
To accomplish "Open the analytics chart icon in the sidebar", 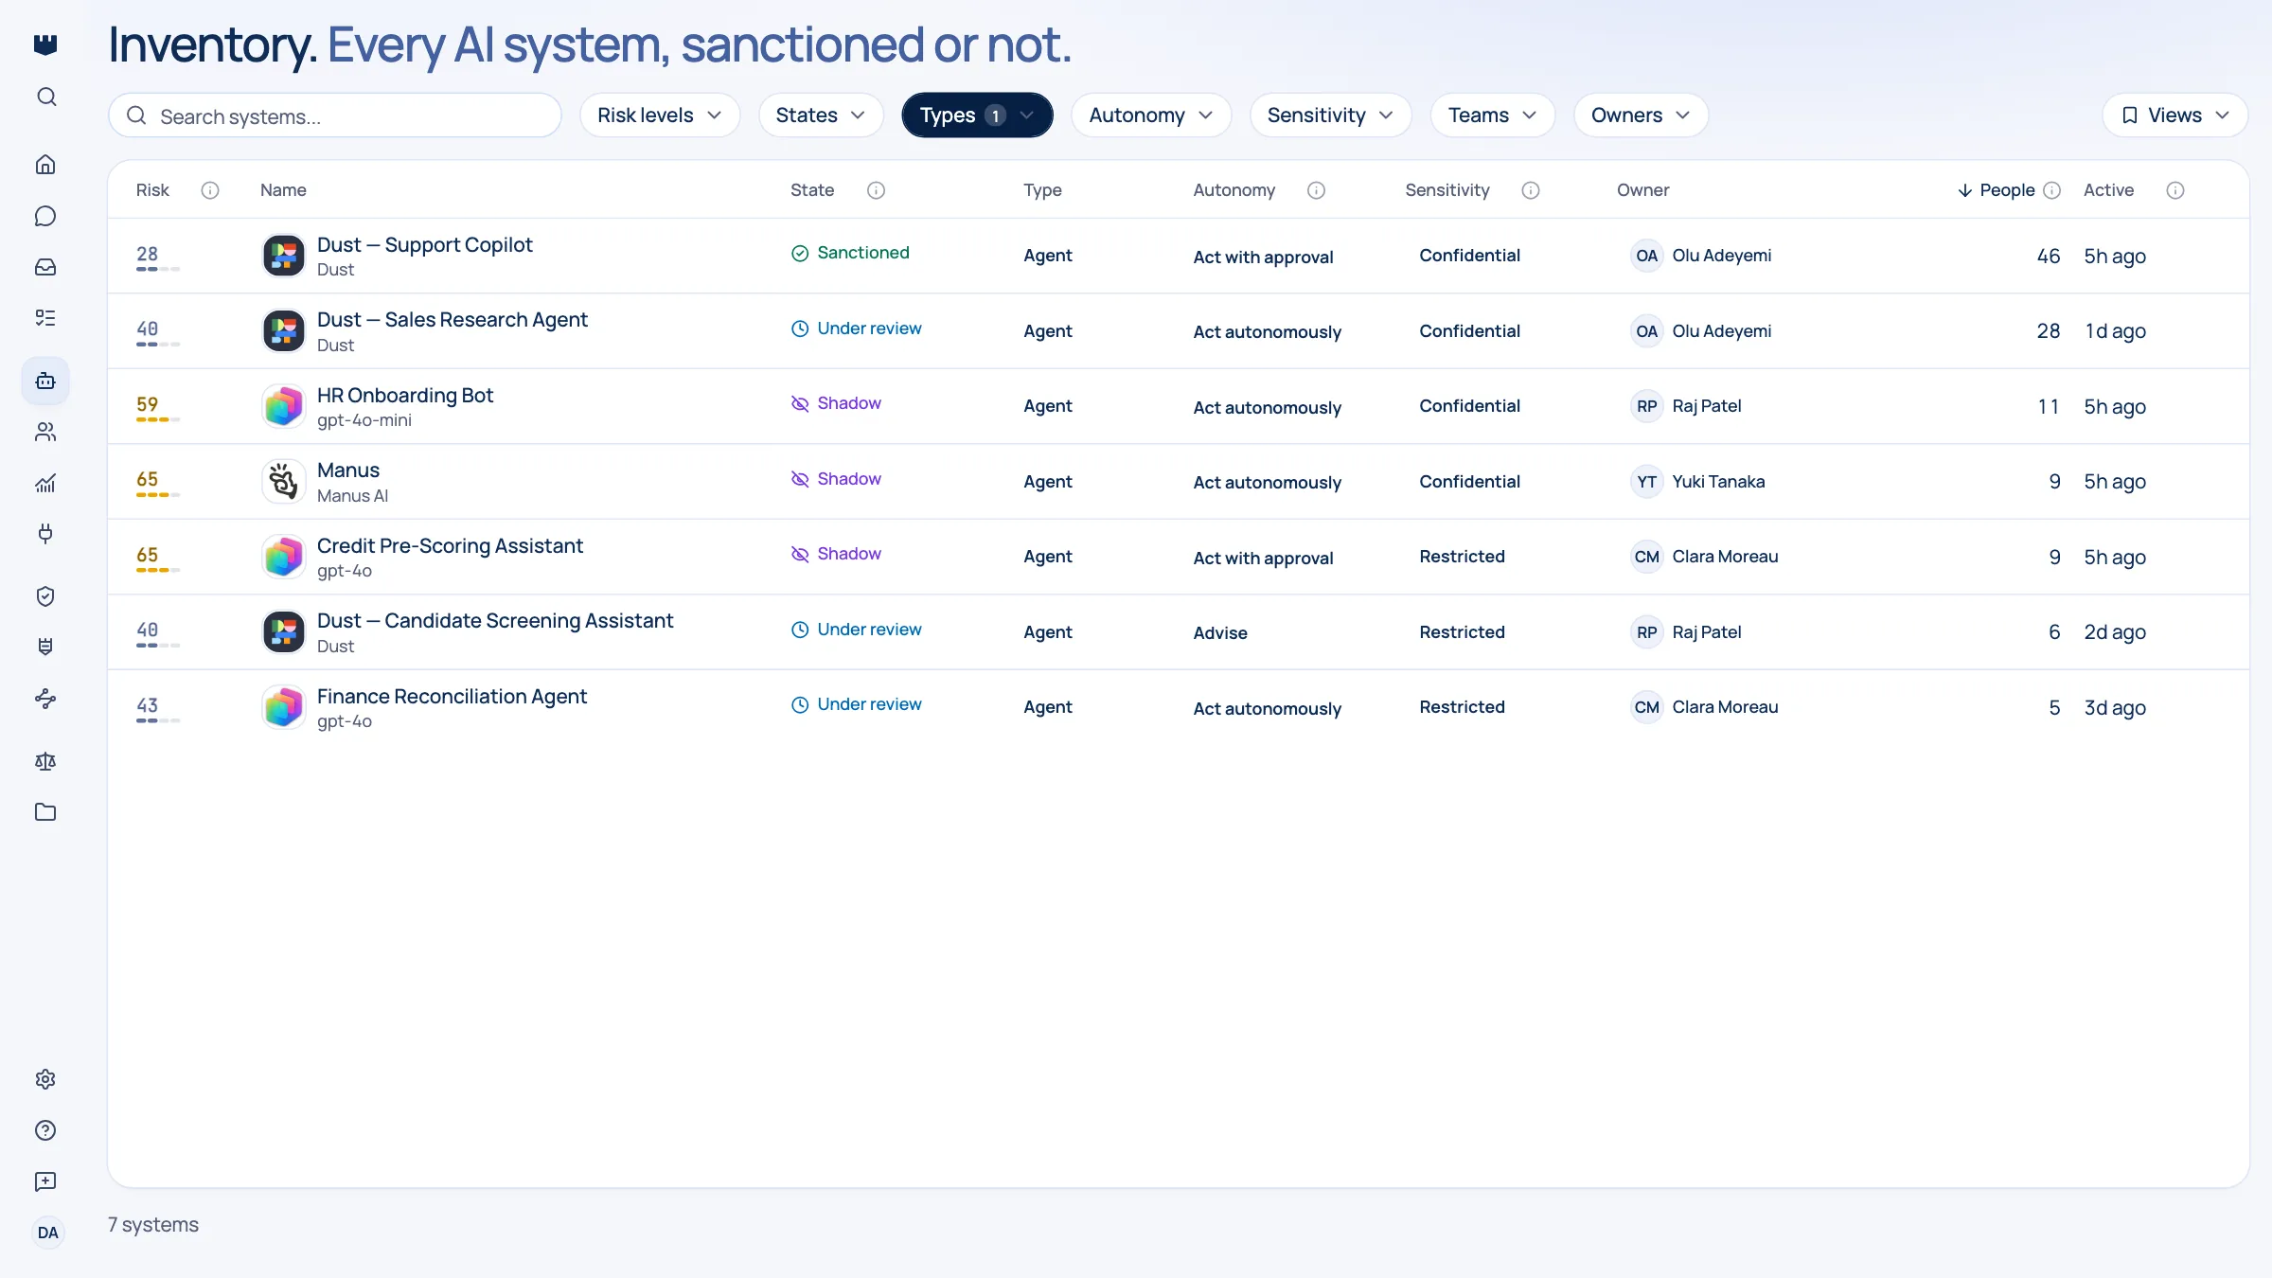I will [x=45, y=483].
